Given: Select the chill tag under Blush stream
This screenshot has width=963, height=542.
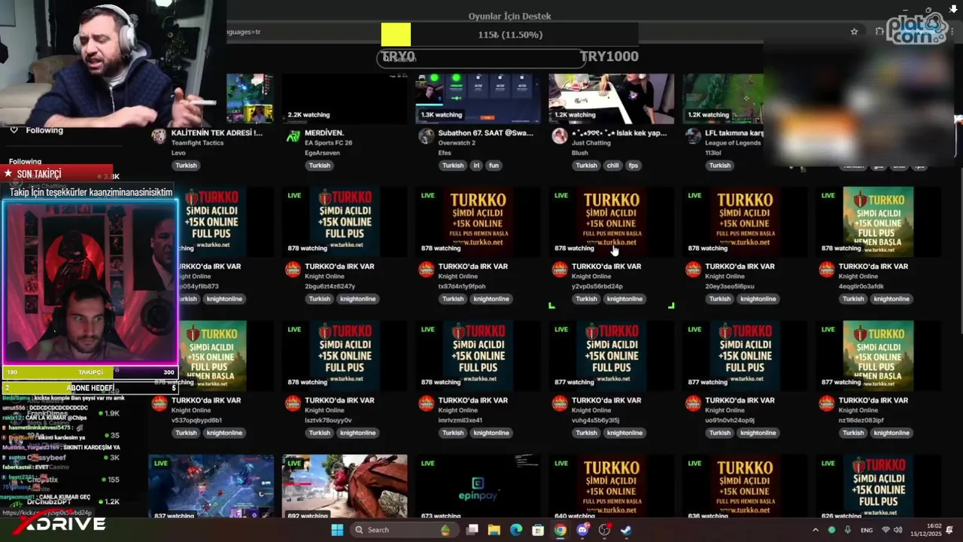Looking at the screenshot, I should 612,166.
